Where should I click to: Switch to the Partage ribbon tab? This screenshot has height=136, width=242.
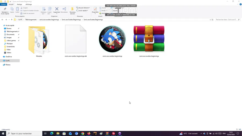click(19, 5)
